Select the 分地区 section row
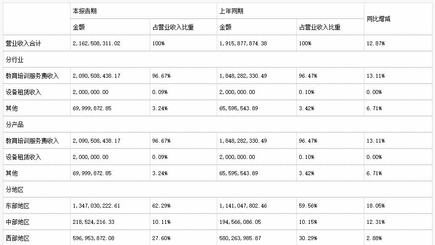Screen dimensions: 435x245 point(217,189)
